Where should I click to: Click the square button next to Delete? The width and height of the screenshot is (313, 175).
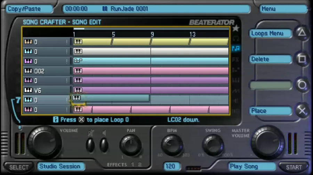pyautogui.click(x=302, y=59)
